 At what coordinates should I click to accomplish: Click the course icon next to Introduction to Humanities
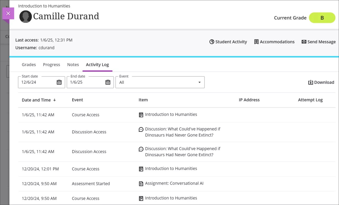[x=141, y=114]
